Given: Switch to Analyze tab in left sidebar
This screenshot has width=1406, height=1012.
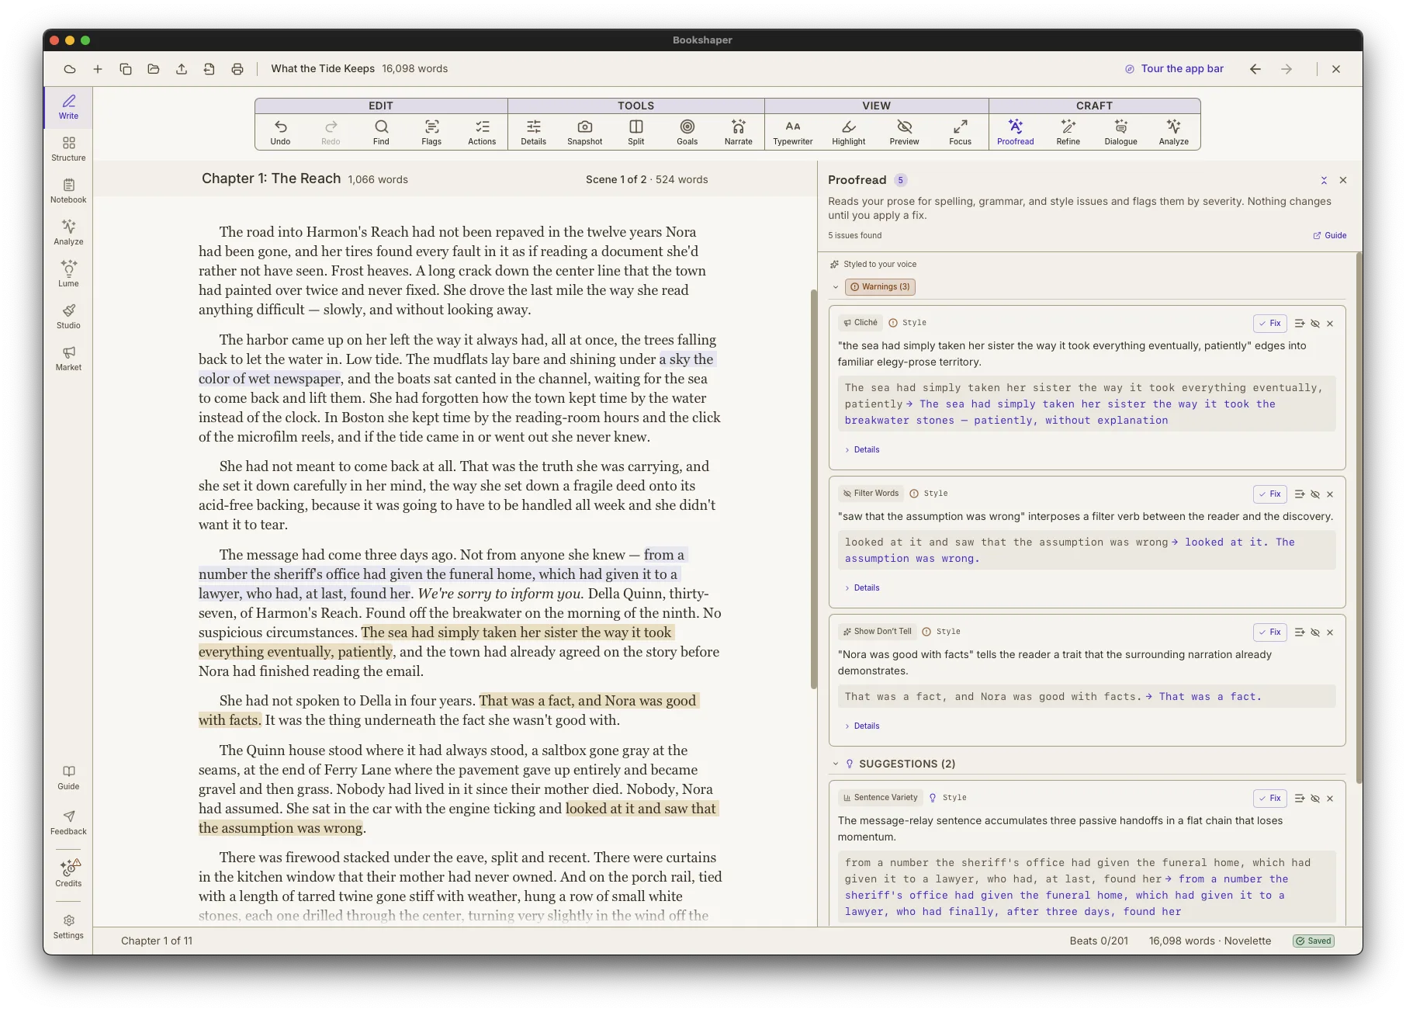Looking at the screenshot, I should (68, 232).
